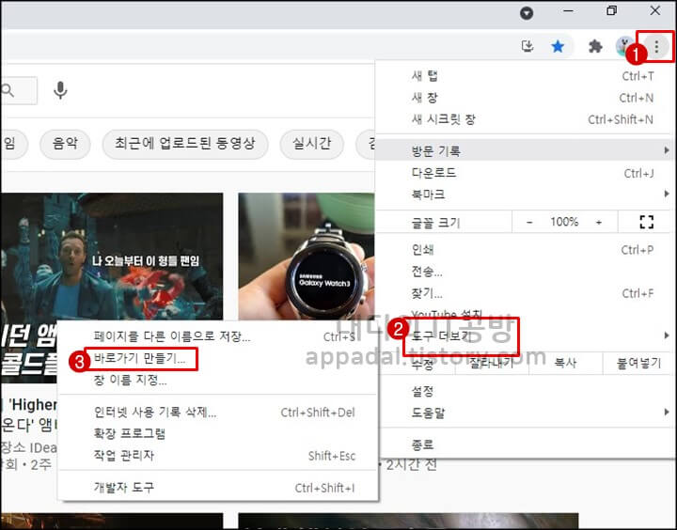Open the Galaxy Watch3 video thumbnail
677x530 pixels.
(307, 257)
